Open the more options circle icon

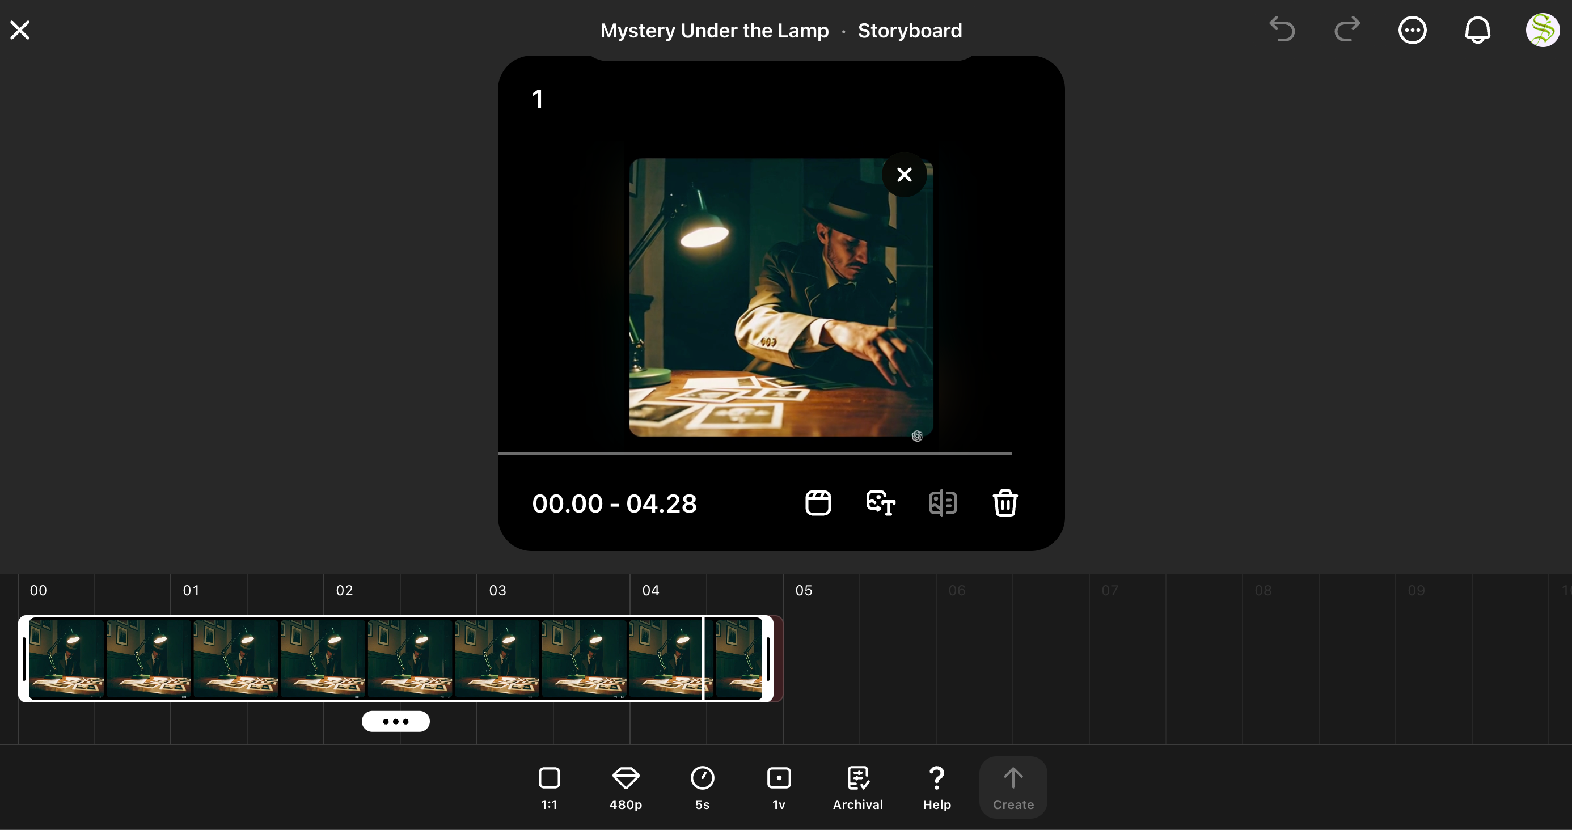(1412, 29)
